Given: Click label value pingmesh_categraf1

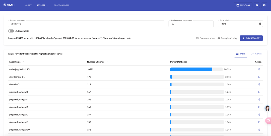Looking at the screenshot, I should click(19, 122).
